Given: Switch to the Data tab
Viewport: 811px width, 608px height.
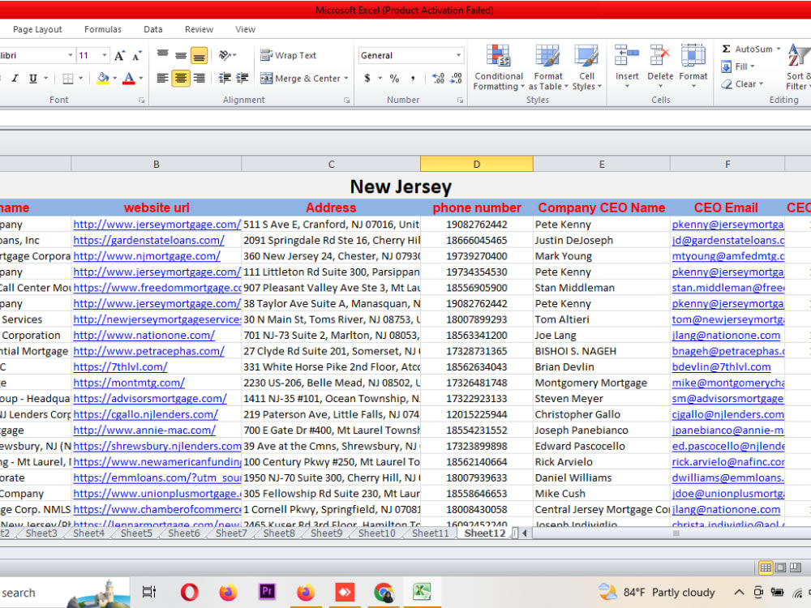Looking at the screenshot, I should 153,29.
